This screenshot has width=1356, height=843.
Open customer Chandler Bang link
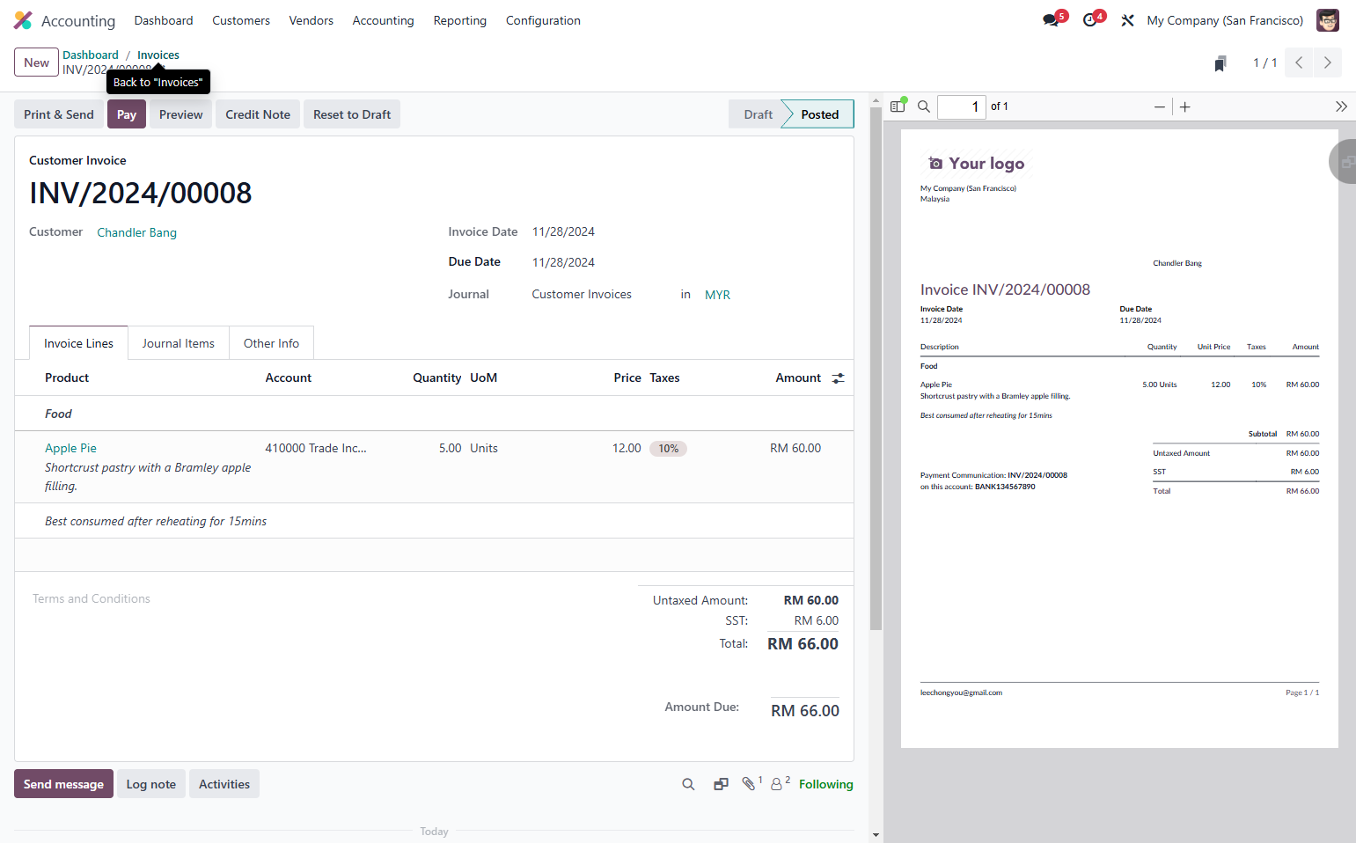137,232
